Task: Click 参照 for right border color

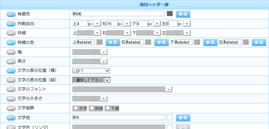Action: coord(161,43)
